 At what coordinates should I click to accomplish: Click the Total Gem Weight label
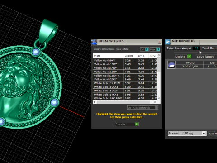(179, 48)
